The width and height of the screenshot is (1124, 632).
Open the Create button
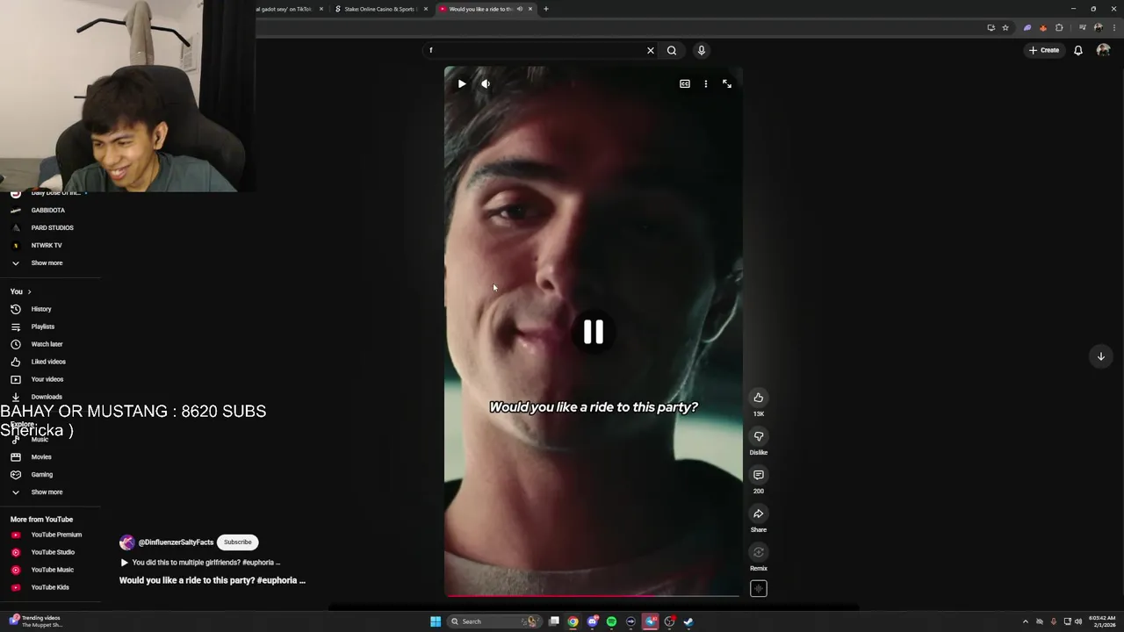[x=1044, y=50]
